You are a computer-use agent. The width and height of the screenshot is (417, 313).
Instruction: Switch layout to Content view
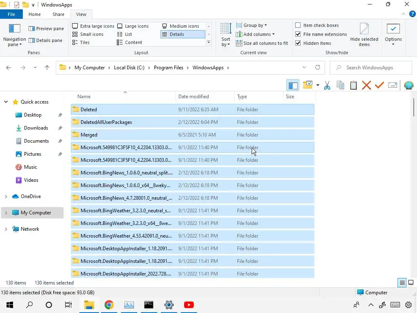pos(129,42)
